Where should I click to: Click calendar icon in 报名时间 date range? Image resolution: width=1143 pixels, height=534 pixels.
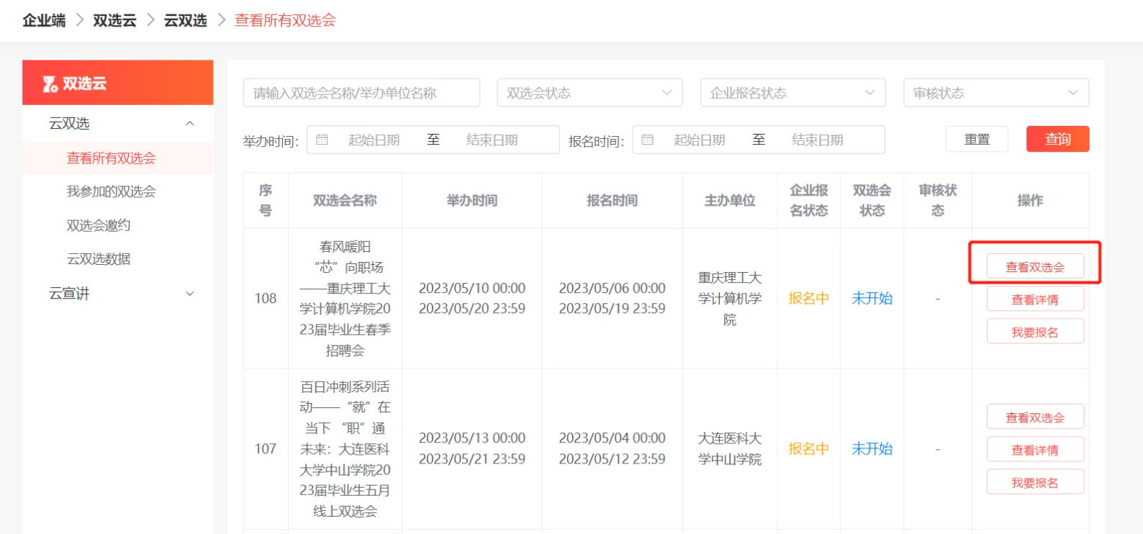[647, 140]
